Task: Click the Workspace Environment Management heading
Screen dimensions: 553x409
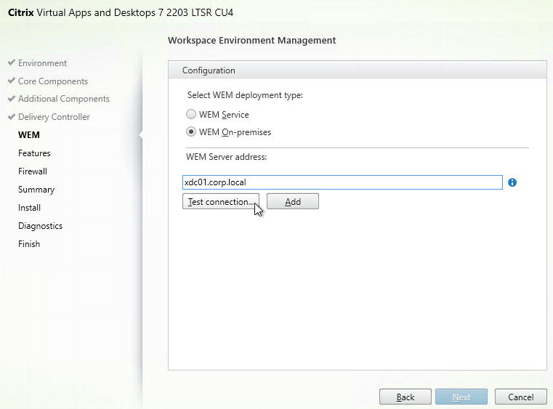Action: 252,40
